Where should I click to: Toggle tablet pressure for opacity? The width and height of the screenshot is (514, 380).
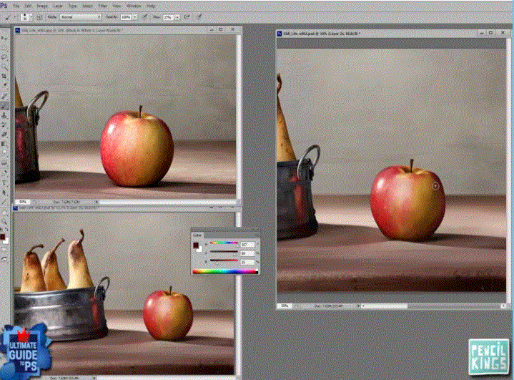tap(145, 15)
